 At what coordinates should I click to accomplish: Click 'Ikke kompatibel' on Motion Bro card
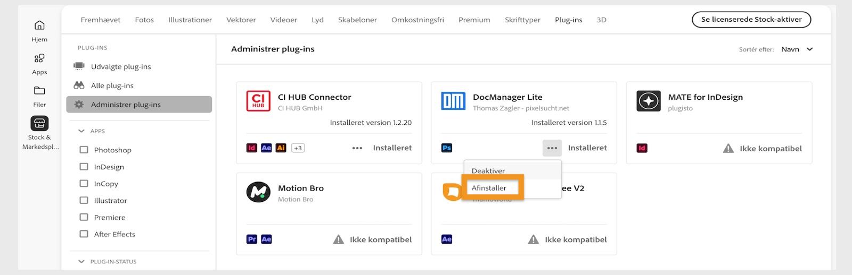point(381,240)
